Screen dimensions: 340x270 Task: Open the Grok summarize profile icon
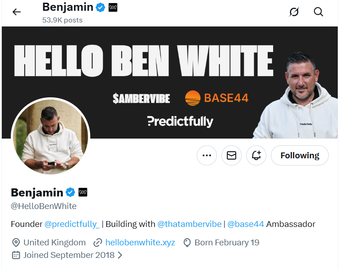click(294, 12)
